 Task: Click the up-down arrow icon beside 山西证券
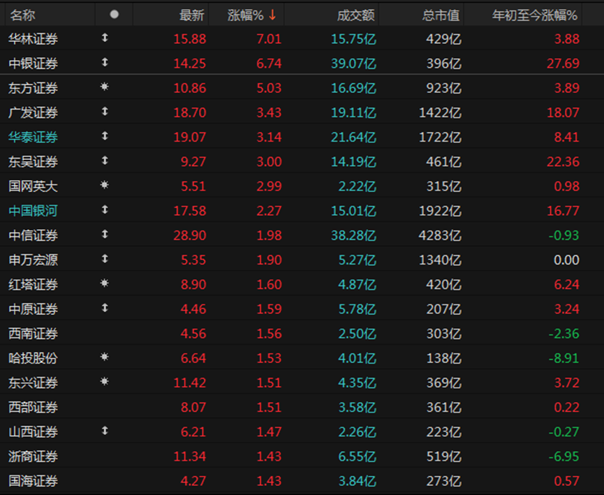pyautogui.click(x=105, y=431)
